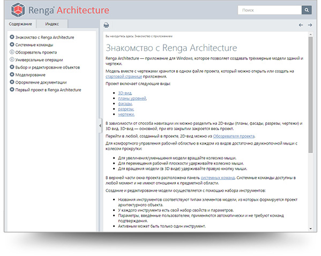This screenshot has height=256, width=321.
Task: Open the Системные команды topic in contents
Action: coord(34,45)
